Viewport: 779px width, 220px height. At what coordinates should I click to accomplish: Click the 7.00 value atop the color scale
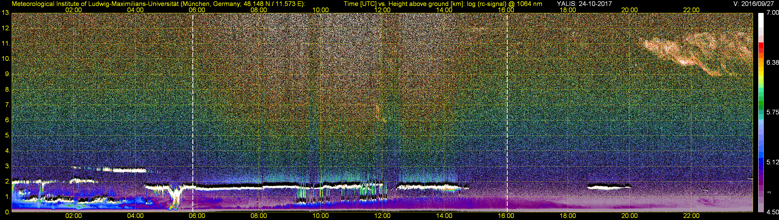click(x=772, y=13)
